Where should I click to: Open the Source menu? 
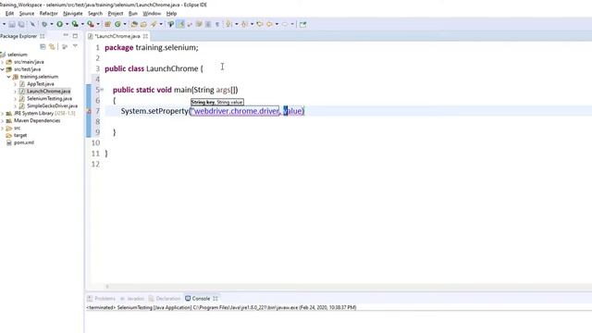[27, 13]
